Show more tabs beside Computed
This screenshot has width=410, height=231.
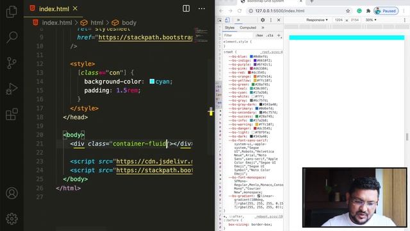(263, 28)
